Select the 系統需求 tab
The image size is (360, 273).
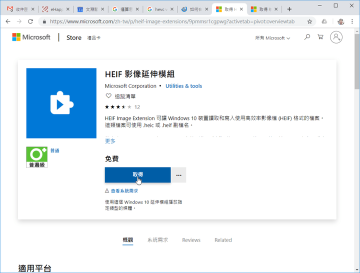click(x=157, y=240)
